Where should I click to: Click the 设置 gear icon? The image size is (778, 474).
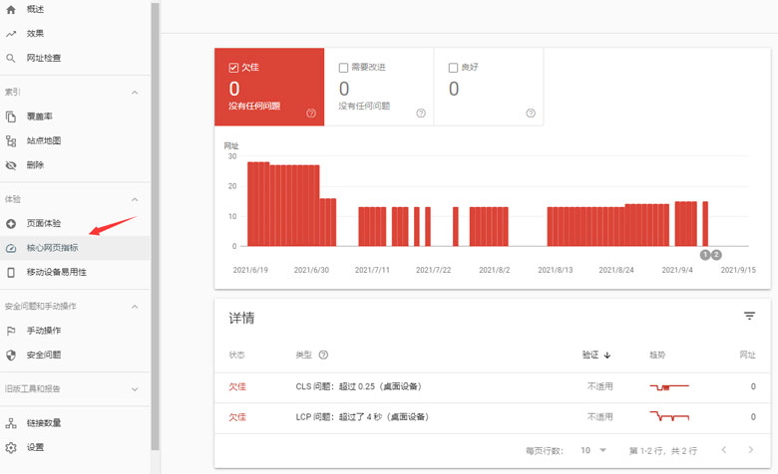[x=11, y=447]
